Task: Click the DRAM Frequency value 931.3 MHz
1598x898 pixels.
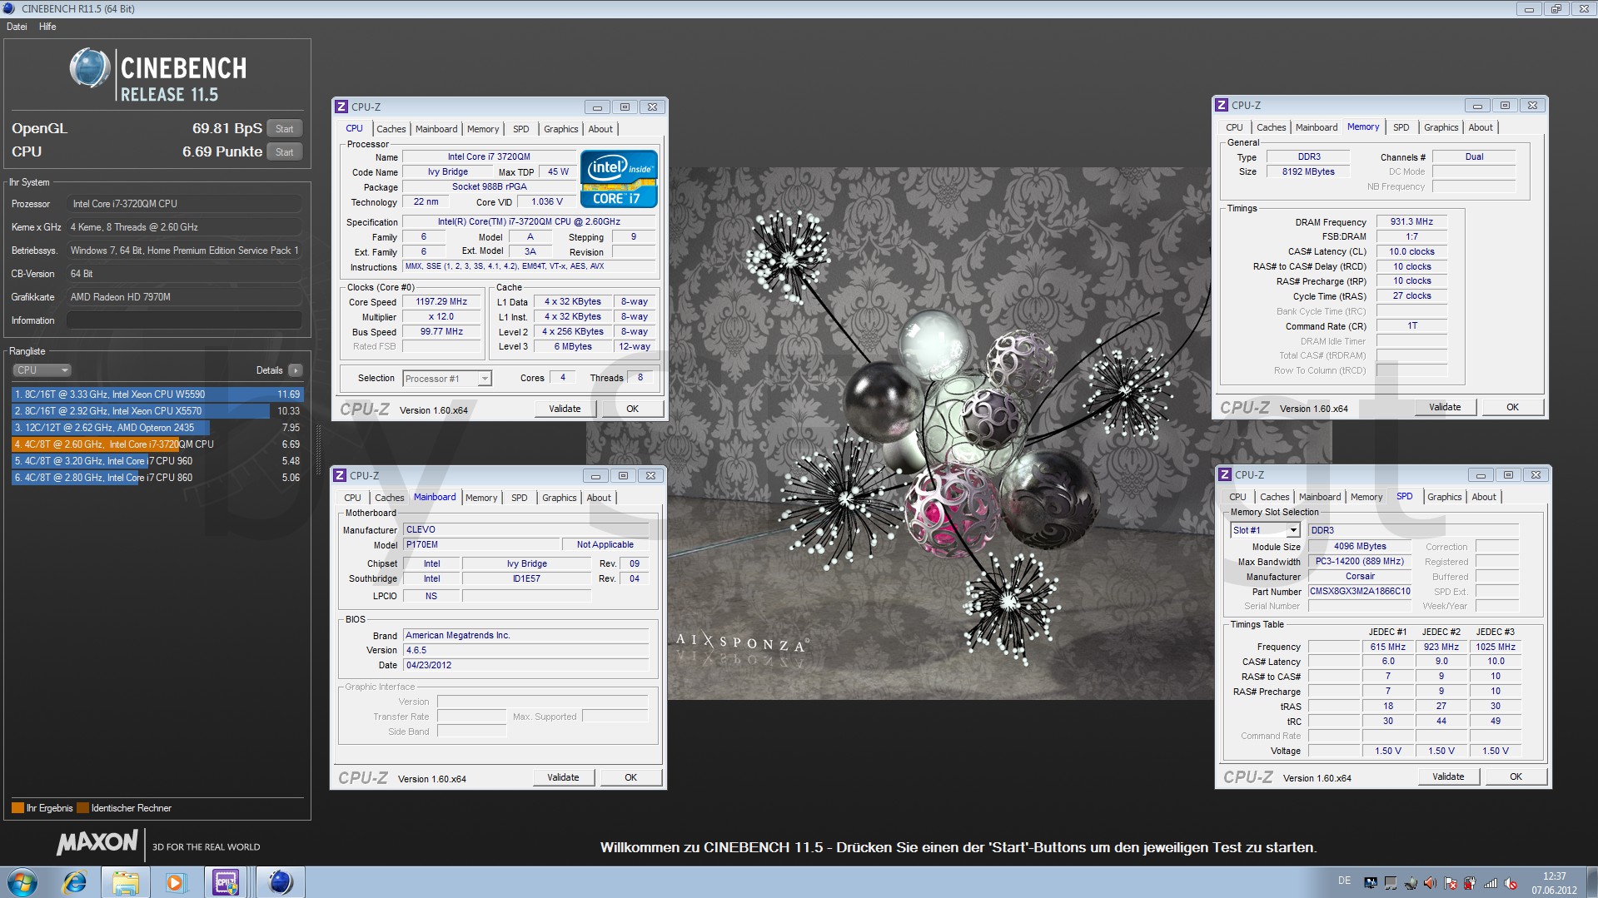Action: click(1411, 222)
